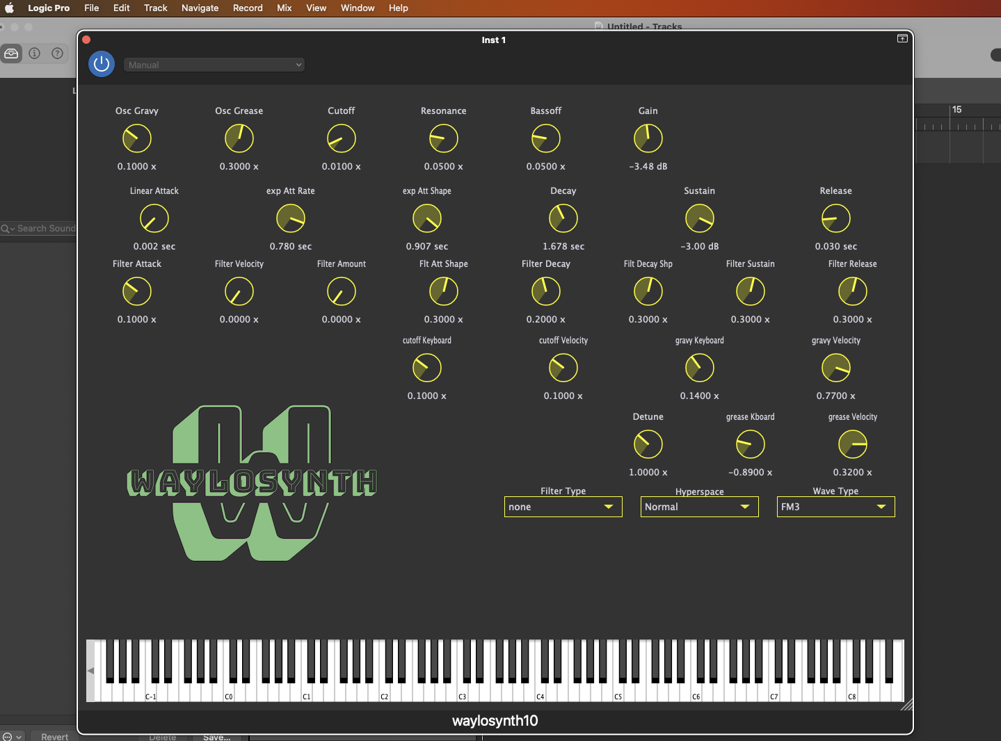Click the keyboard scroll-left arrow
The width and height of the screenshot is (1001, 741).
click(90, 671)
